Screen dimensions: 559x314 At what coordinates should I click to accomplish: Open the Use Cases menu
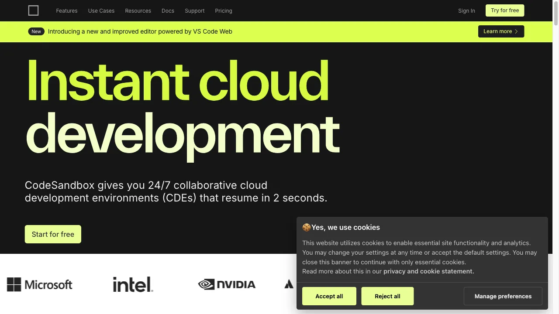(101, 11)
